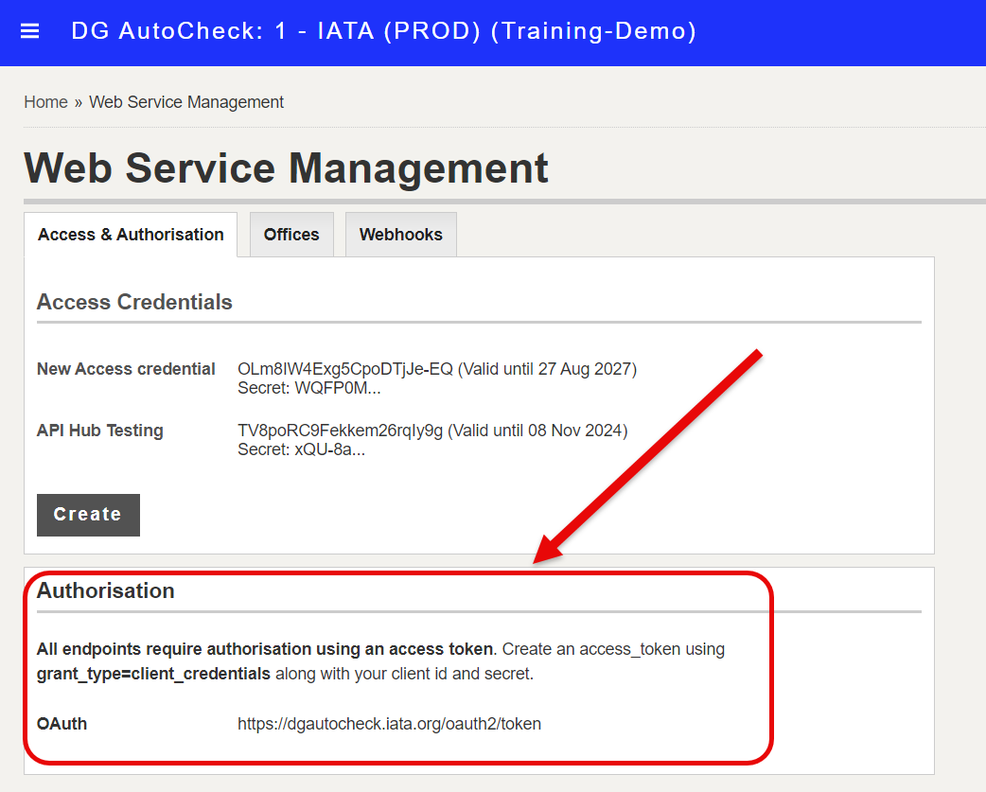Click the DG AutoCheck header title
This screenshot has height=792, width=986.
(383, 31)
